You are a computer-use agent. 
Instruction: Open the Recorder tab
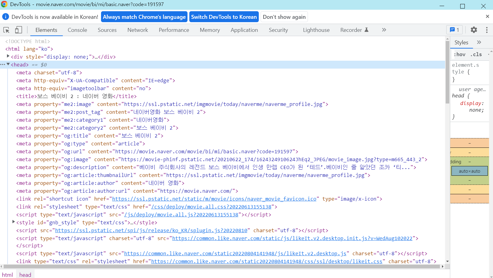point(354,30)
